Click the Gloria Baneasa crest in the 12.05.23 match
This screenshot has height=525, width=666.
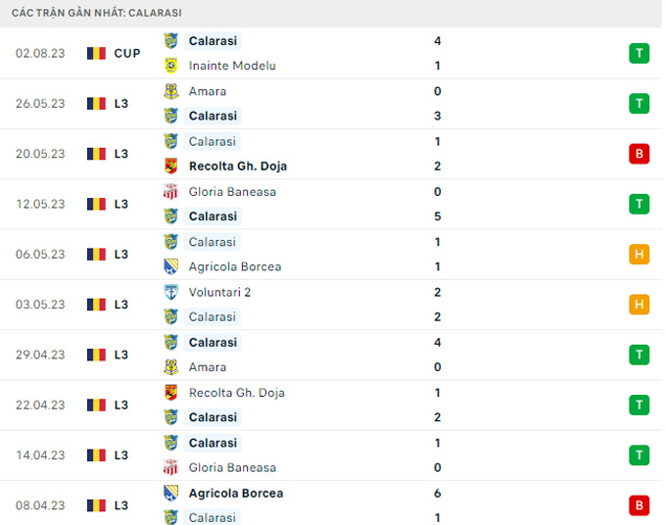tap(170, 192)
